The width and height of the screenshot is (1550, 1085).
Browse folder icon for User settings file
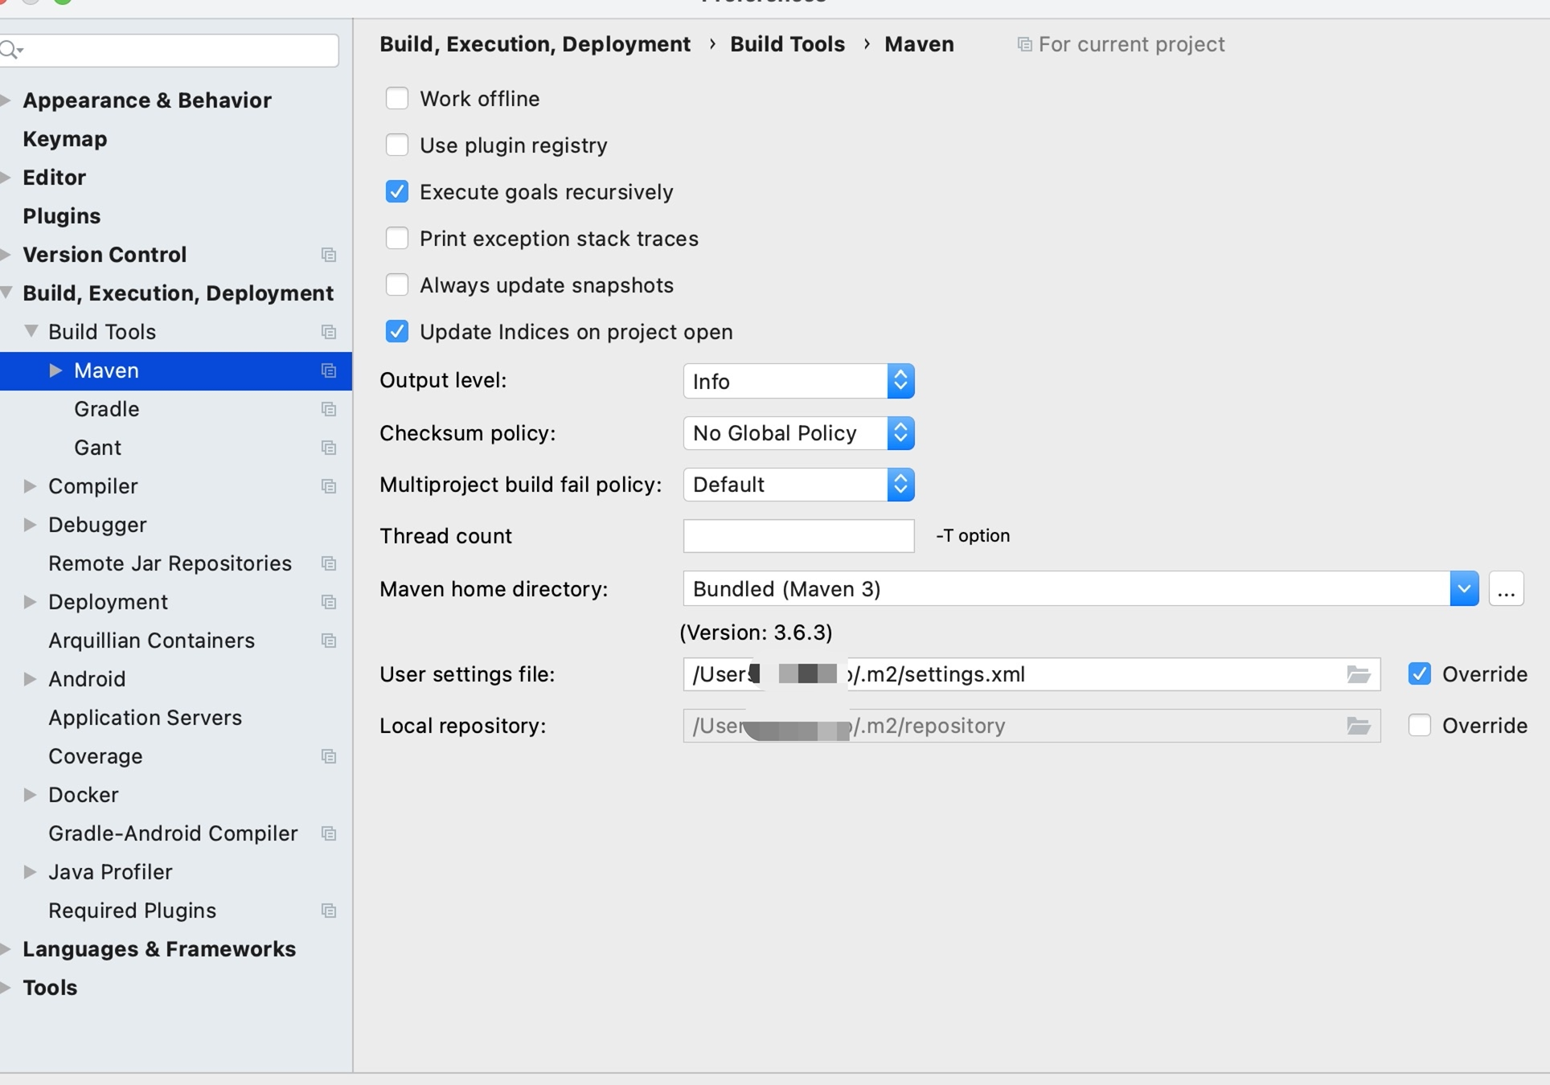click(x=1359, y=674)
